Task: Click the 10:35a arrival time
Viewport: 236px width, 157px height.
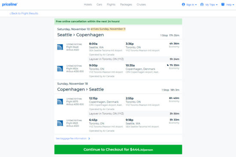Action: (x=130, y=65)
